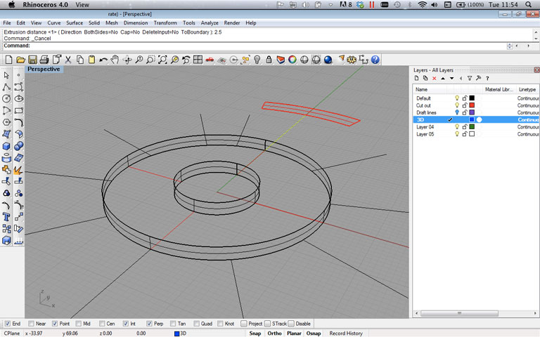Enable the Cen osnap checkbox
The height and width of the screenshot is (337, 540).
[x=102, y=324]
